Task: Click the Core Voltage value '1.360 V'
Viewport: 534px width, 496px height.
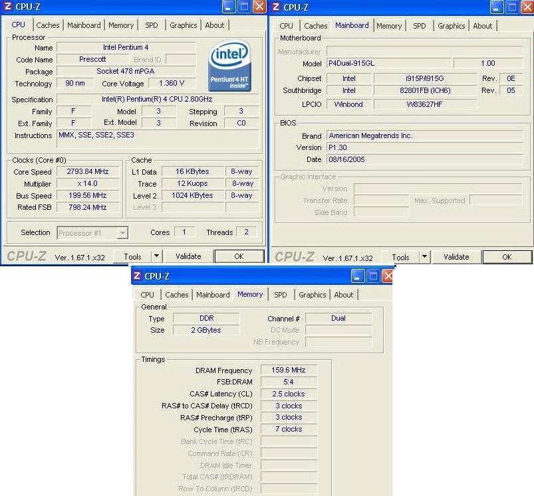Action: click(172, 83)
